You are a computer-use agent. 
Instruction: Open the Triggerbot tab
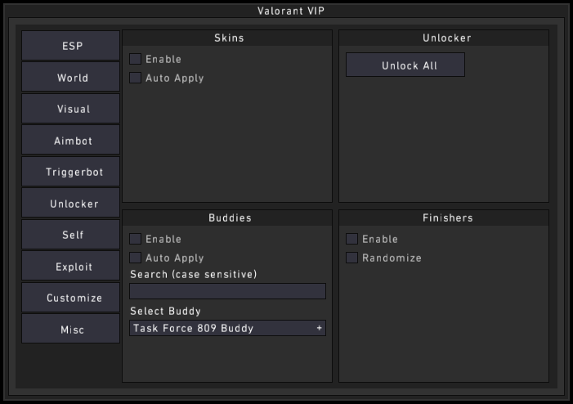(x=71, y=173)
